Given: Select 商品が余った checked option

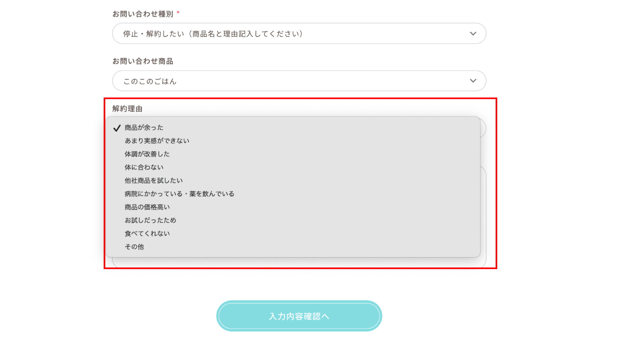Looking at the screenshot, I should click(293, 128).
